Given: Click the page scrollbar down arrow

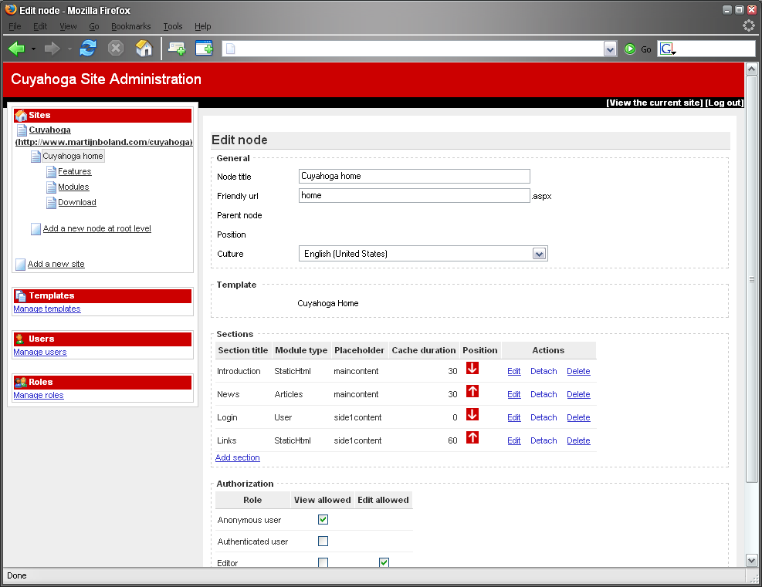Looking at the screenshot, I should [x=751, y=560].
